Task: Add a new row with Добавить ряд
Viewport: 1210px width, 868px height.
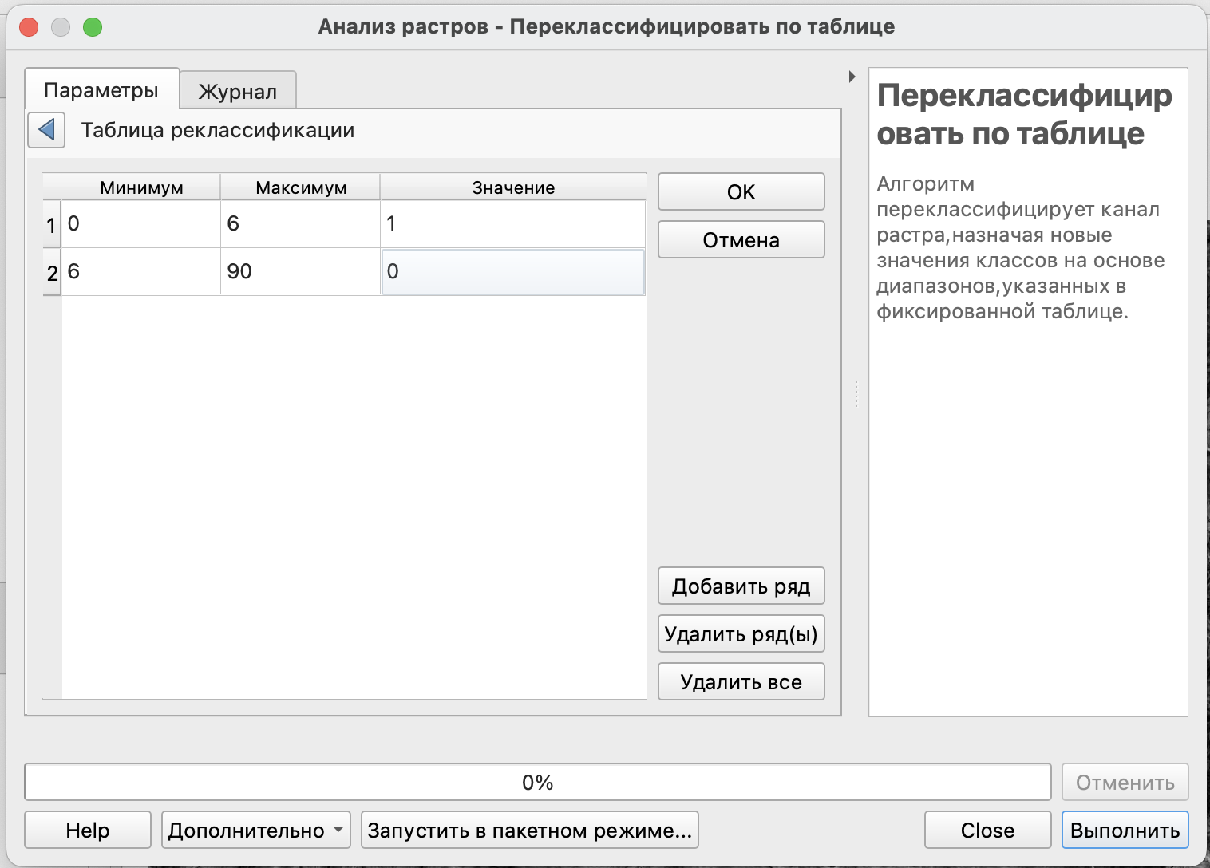Action: 741,586
